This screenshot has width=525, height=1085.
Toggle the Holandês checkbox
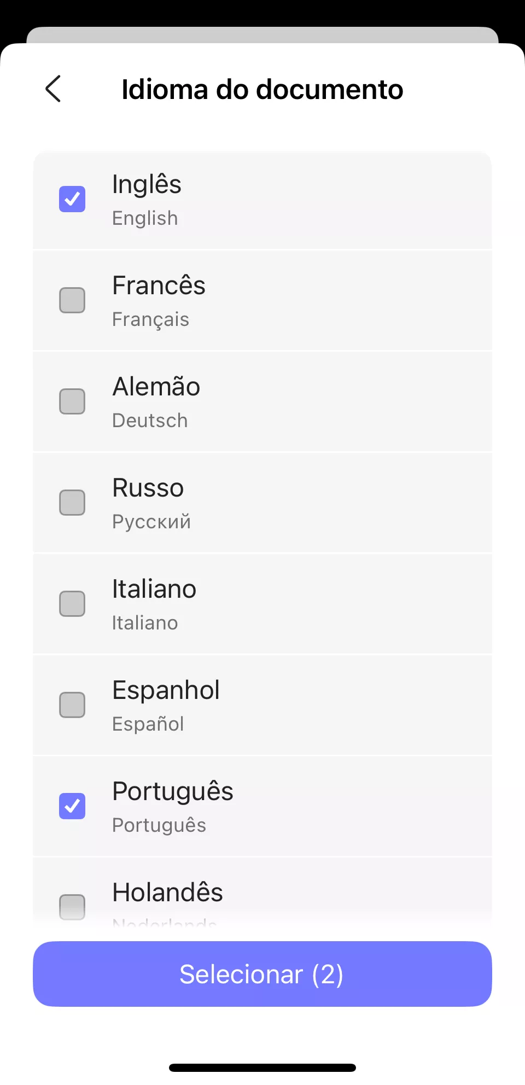coord(72,907)
